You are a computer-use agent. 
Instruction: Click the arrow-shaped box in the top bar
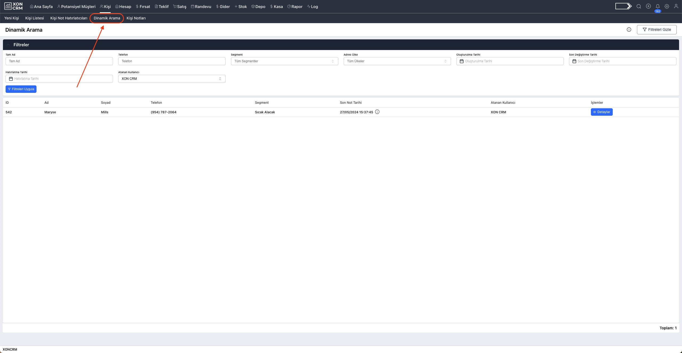pos(623,6)
